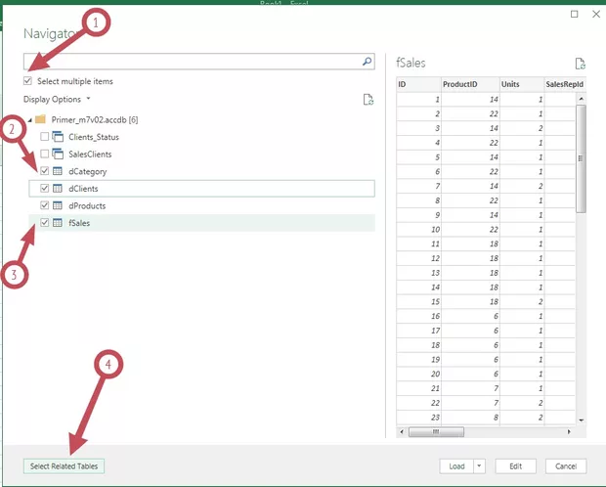Click the fSales table icon
Screen dimensions: 606x487
[x=58, y=223]
